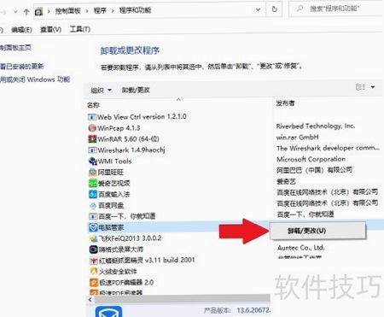The height and width of the screenshot is (317, 384).
Task: Click the refresh icon beside address bar
Action: click(274, 9)
